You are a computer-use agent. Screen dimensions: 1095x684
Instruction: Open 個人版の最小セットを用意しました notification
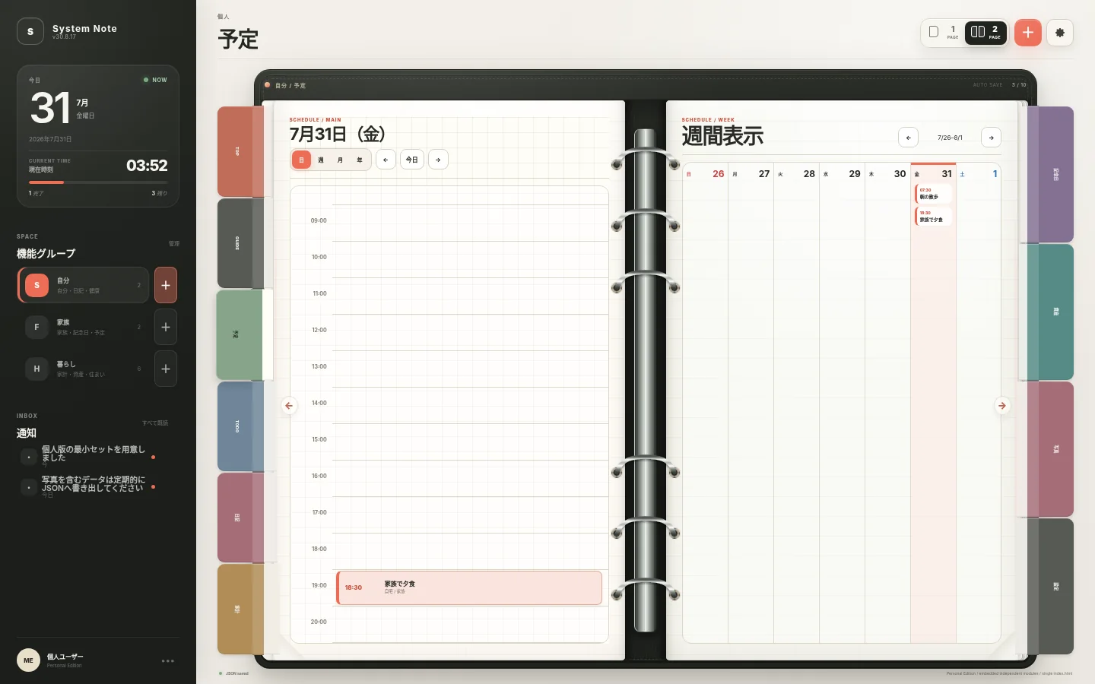88,455
